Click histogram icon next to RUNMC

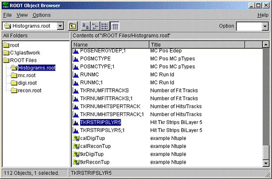click(x=76, y=75)
